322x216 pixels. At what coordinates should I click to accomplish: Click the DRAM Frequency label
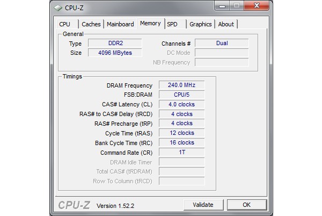129,85
